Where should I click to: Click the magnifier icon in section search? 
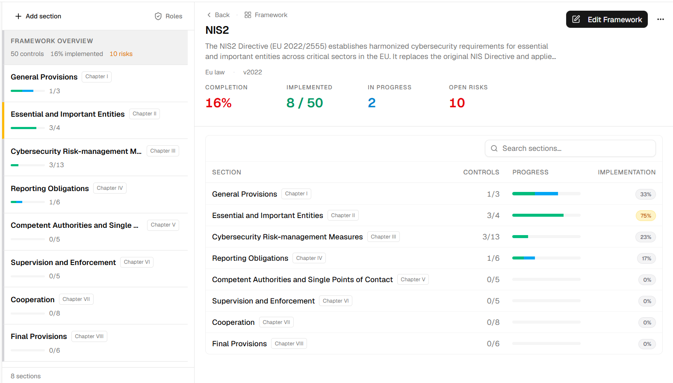(x=494, y=148)
